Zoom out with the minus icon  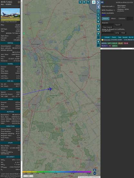tap(95, 174)
